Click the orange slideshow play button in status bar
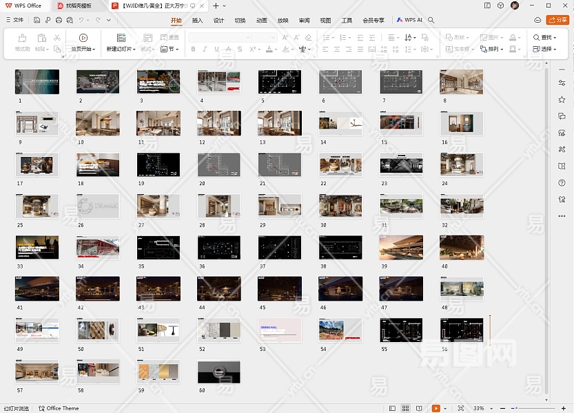This screenshot has height=413, width=574. (435, 408)
